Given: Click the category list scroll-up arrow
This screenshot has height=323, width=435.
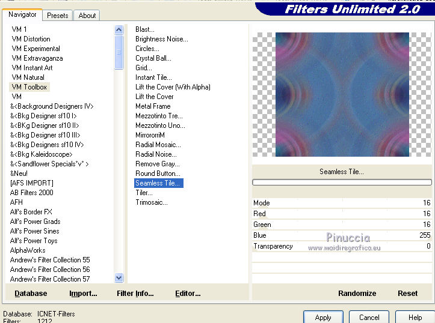Looking at the screenshot, I should 119,29.
